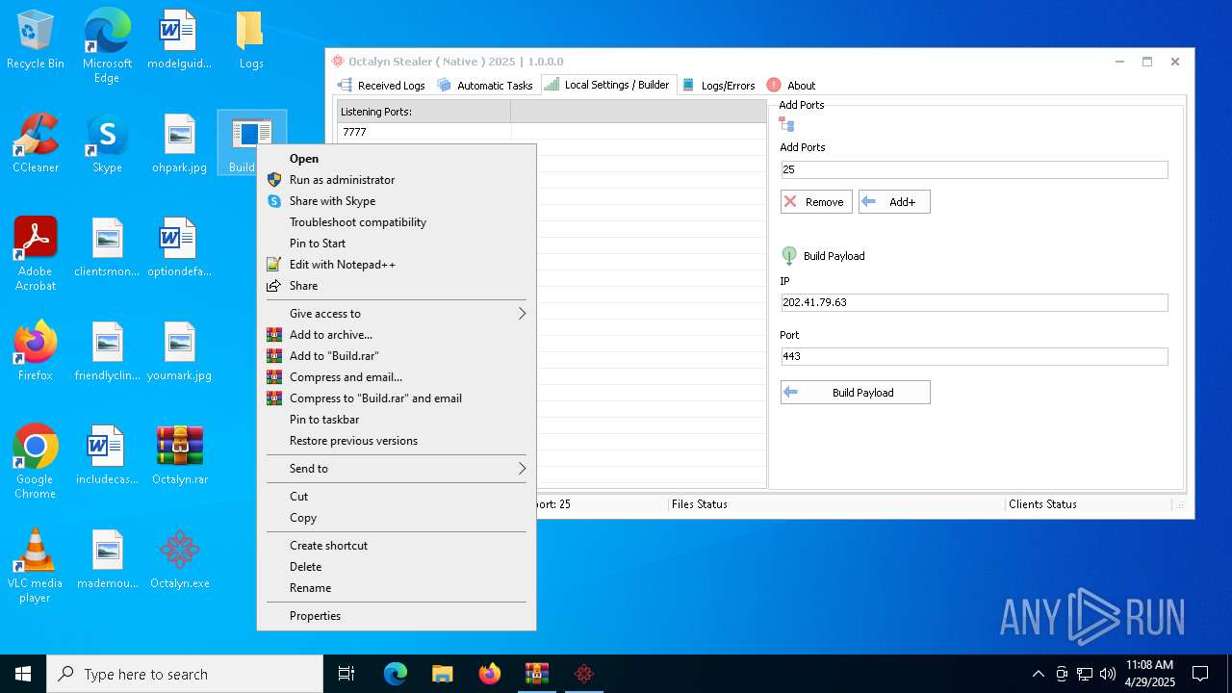Select Run as administrator
Screen dimensions: 1232x693
click(396, 180)
